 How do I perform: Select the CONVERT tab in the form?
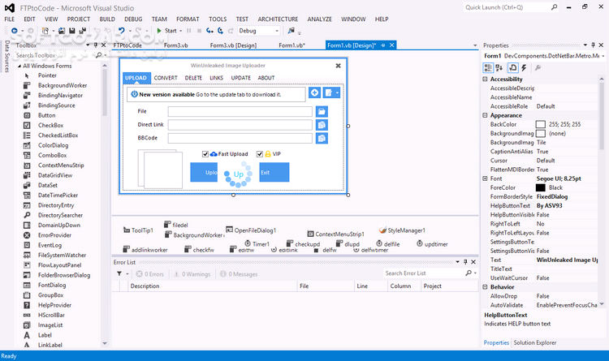[166, 78]
